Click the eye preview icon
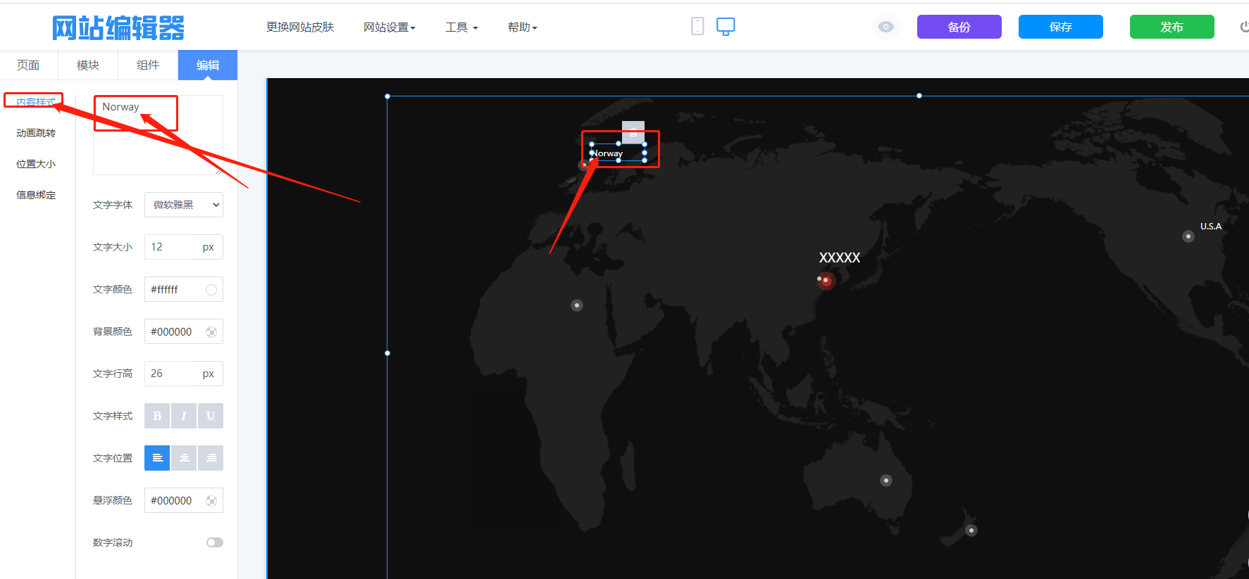This screenshot has width=1249, height=579. [x=886, y=27]
